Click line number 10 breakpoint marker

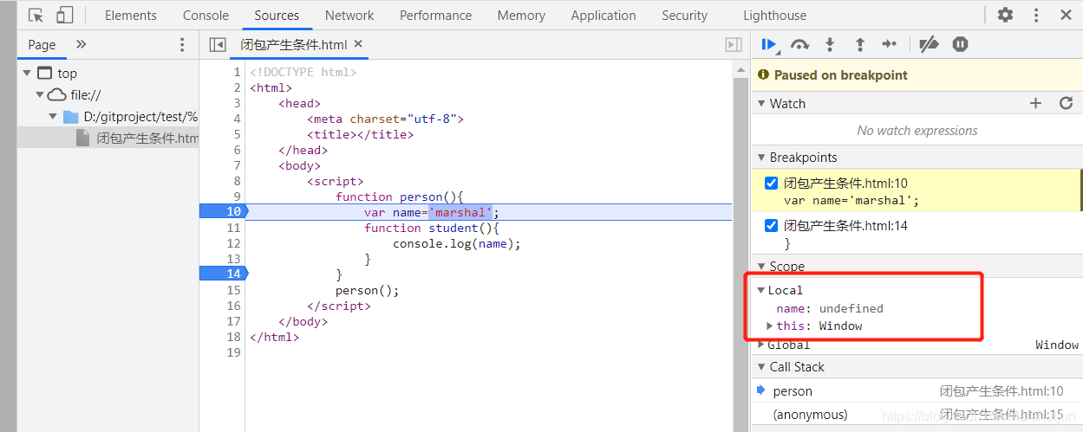223,212
